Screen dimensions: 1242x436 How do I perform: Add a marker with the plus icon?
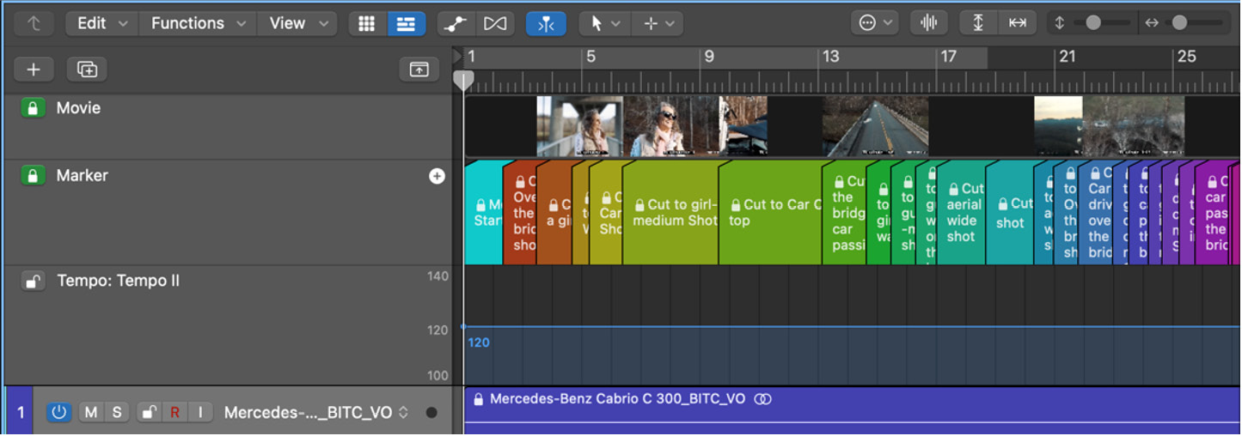point(437,176)
